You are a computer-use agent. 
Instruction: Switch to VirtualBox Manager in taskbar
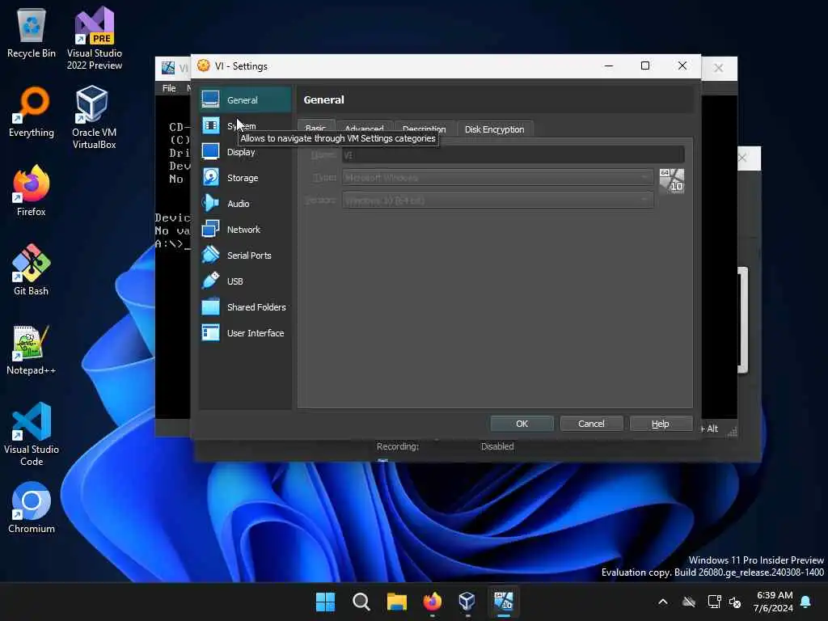pyautogui.click(x=467, y=602)
